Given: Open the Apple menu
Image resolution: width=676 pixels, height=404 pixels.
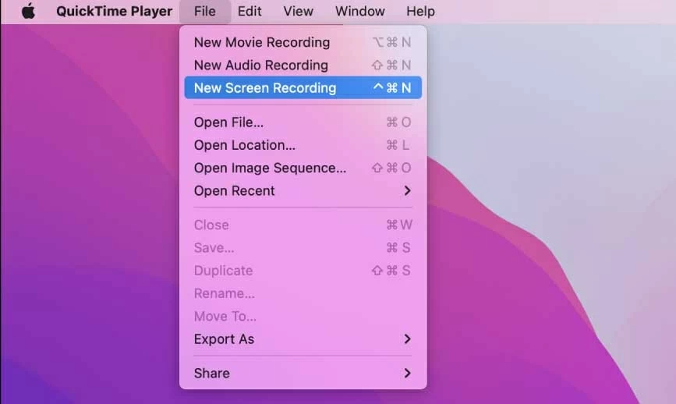Looking at the screenshot, I should coord(28,11).
